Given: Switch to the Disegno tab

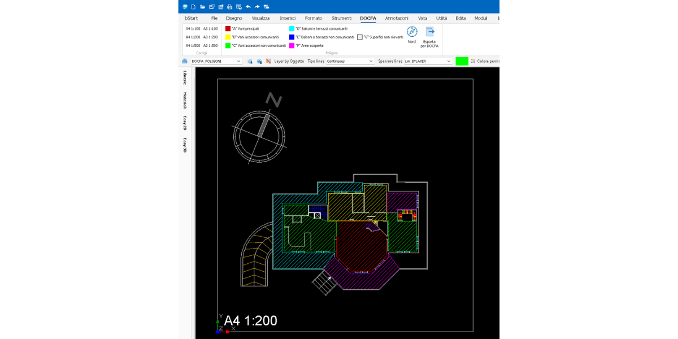Looking at the screenshot, I should [x=234, y=18].
